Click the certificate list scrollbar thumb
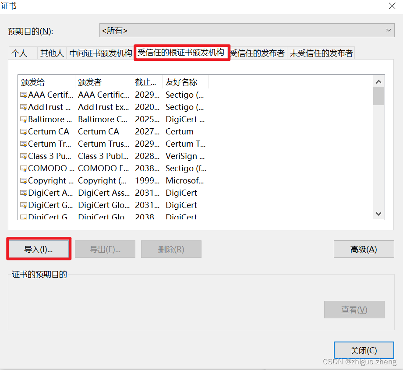This screenshot has width=403, height=370. click(x=378, y=96)
